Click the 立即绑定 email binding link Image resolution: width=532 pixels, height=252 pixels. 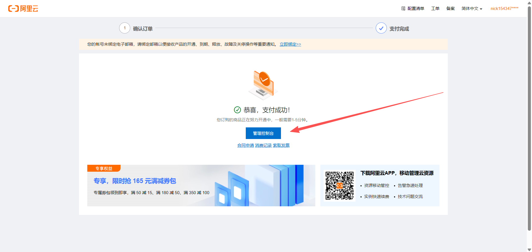point(290,44)
